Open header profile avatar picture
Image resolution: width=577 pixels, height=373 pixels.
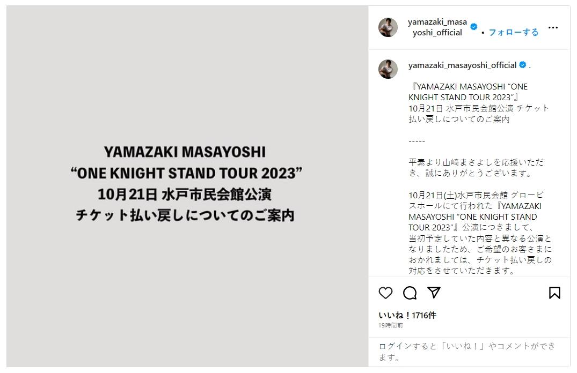(388, 27)
